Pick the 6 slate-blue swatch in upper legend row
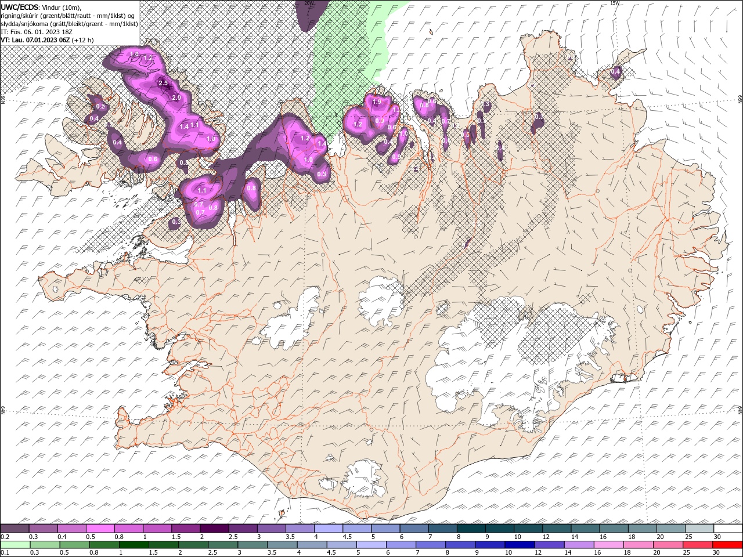This screenshot has width=743, height=557. point(414,529)
